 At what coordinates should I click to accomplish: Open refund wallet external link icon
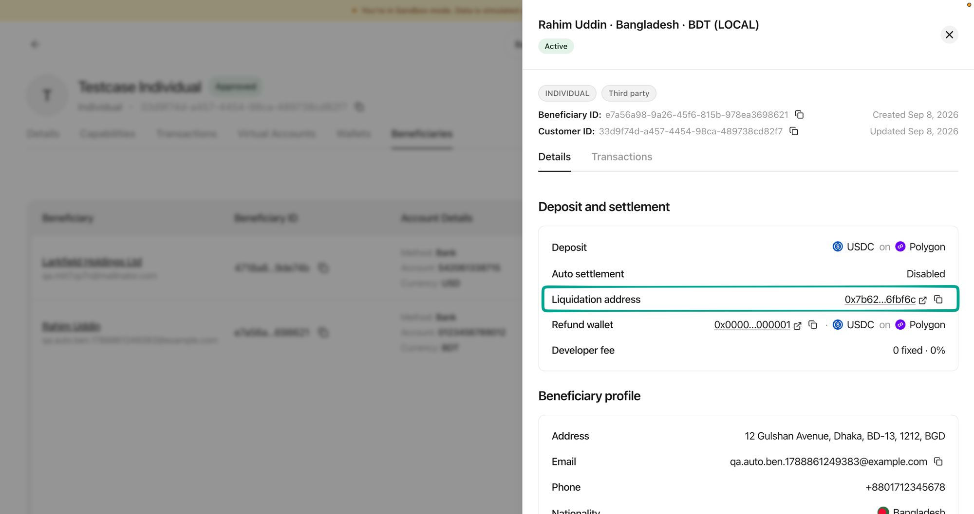coord(797,325)
